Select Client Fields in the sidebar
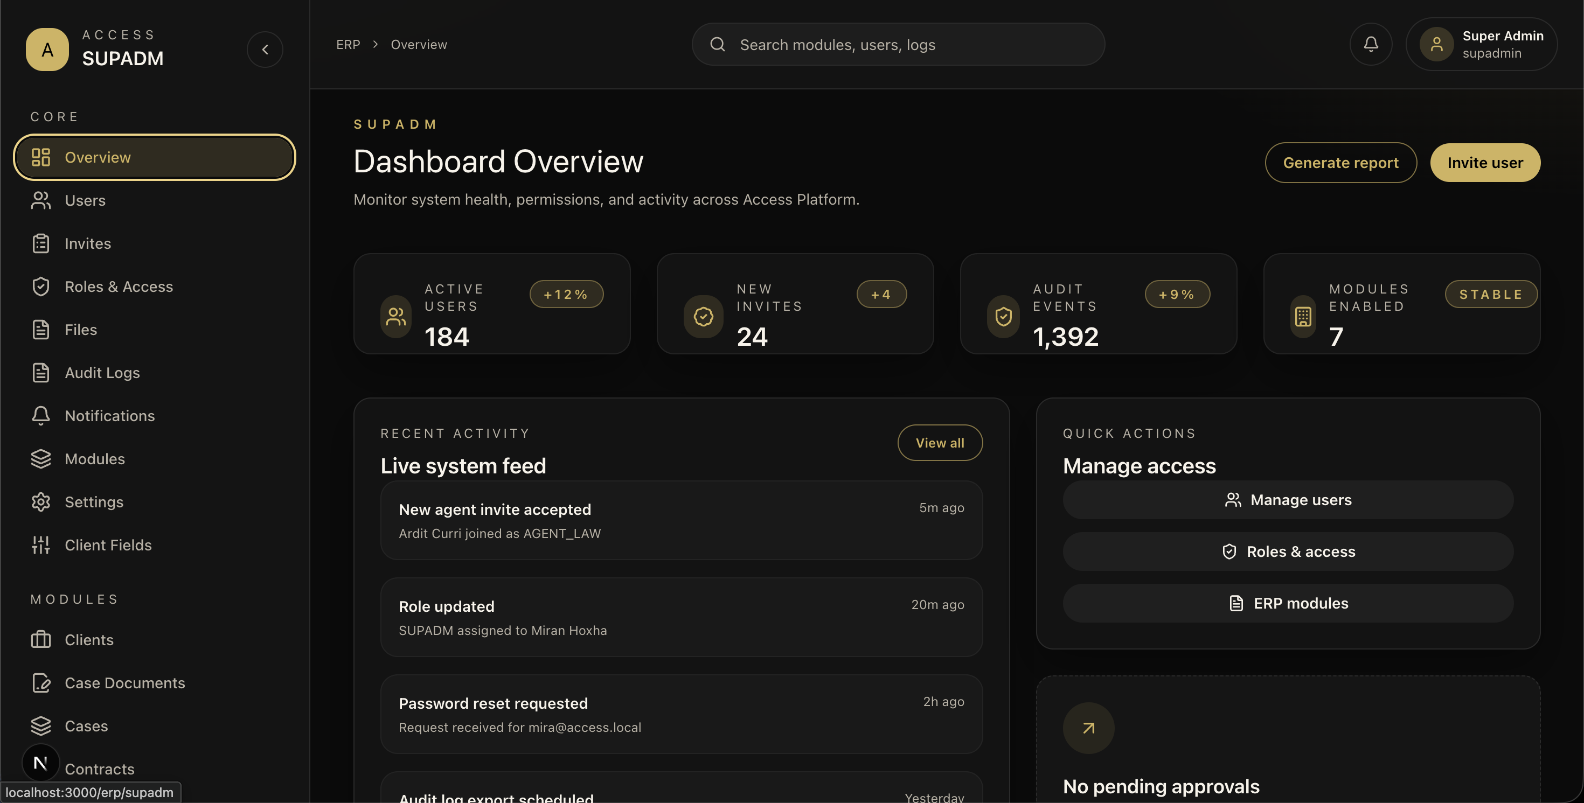 tap(154, 545)
